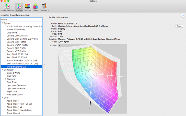
Task: Select the Generic Gray Profile row
Action: [22, 42]
